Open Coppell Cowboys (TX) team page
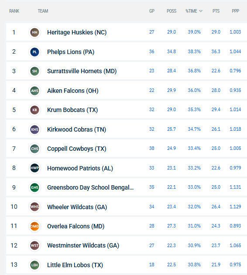This screenshot has height=275, width=247. tap(77, 149)
